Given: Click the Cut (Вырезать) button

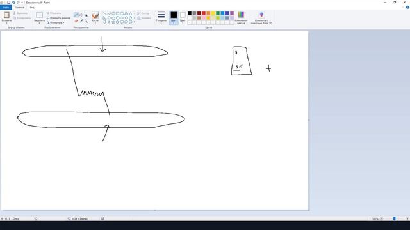Looking at the screenshot, I should tap(20, 13).
